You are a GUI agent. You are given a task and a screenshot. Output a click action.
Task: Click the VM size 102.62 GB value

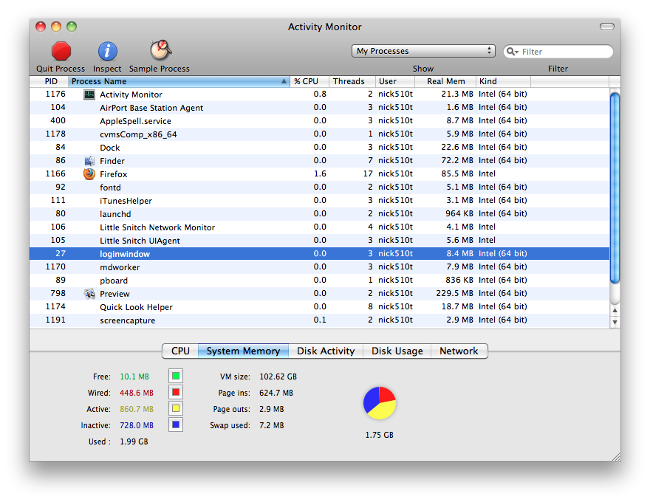(278, 376)
